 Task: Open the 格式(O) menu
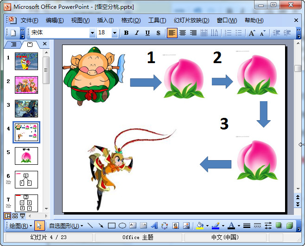point(131,20)
